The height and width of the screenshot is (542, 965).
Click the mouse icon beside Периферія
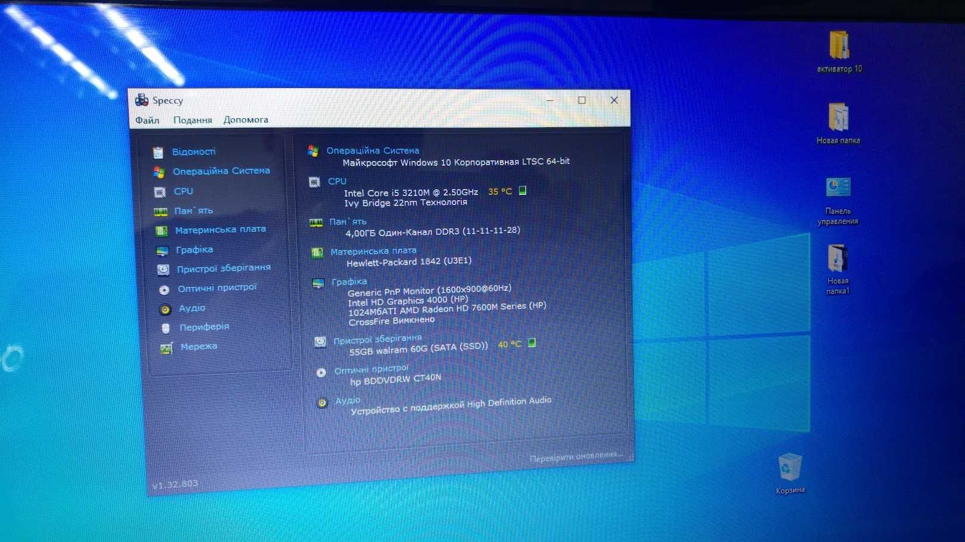point(166,329)
